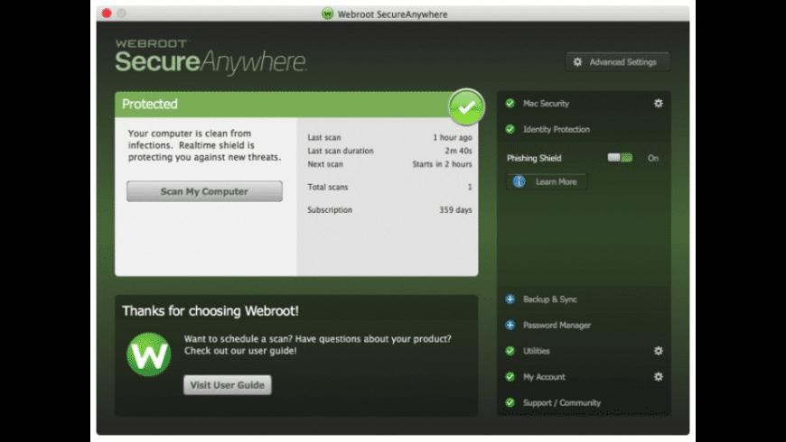Click the 'On' label beside Phishing Shield
Viewport: 786px width, 442px height.
pos(652,158)
